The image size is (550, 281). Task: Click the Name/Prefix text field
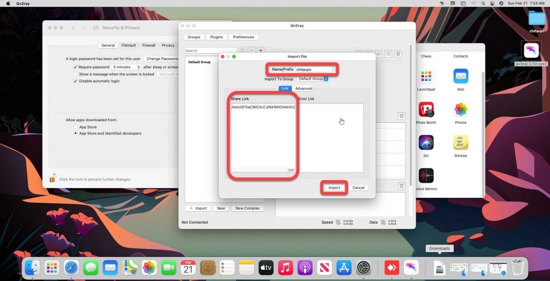313,70
